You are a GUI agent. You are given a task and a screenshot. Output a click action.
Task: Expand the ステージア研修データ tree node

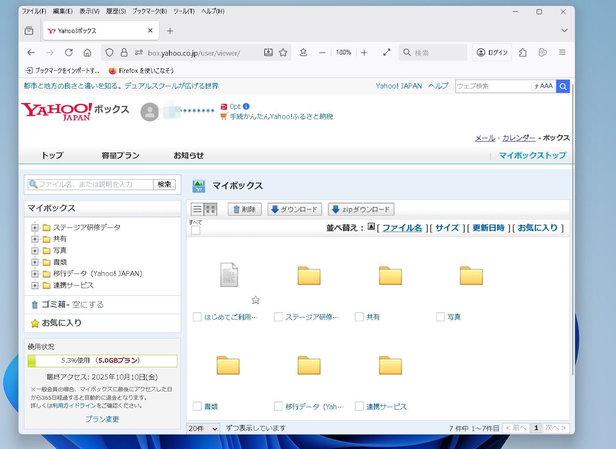[x=35, y=227]
